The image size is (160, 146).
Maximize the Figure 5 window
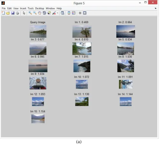(146, 2)
